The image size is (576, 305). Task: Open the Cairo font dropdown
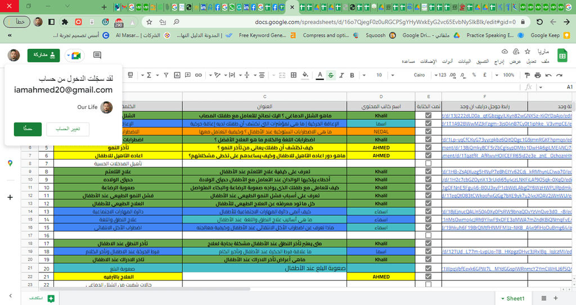pos(409,75)
